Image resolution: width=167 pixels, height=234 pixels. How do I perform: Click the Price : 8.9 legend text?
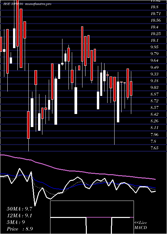coord(20,229)
